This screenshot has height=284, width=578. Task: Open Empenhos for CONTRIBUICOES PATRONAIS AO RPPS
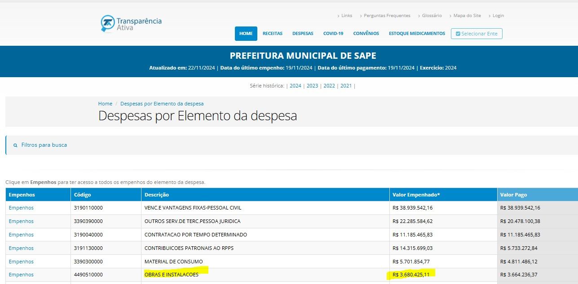click(x=21, y=248)
